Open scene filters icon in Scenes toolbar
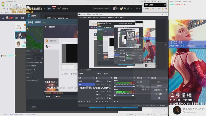The height and width of the screenshot is (116, 206). click(x=84, y=102)
